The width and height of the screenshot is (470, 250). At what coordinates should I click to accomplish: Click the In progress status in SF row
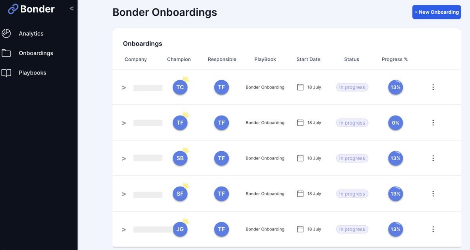pos(352,194)
